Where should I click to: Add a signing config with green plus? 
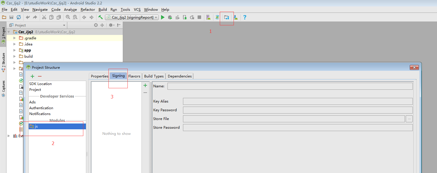coord(145,85)
